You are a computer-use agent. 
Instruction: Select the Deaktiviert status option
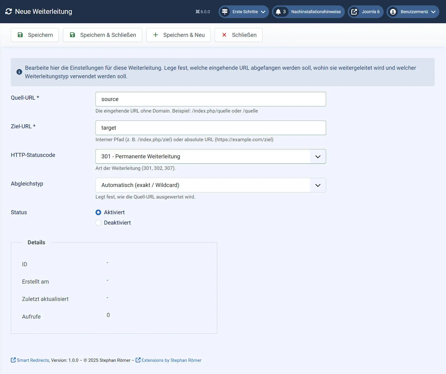point(98,223)
